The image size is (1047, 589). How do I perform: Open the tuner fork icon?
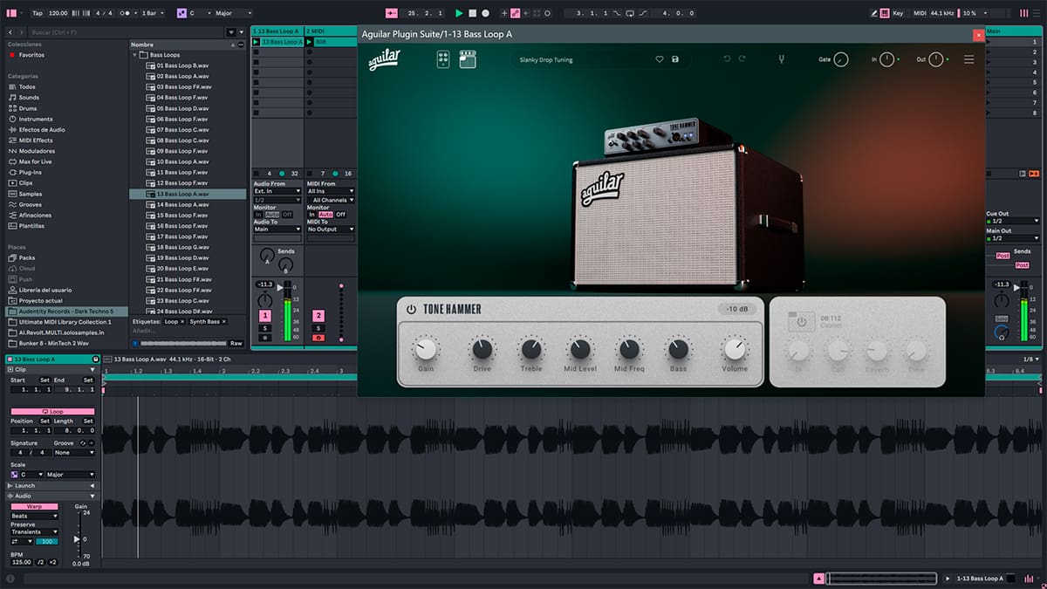pos(783,59)
